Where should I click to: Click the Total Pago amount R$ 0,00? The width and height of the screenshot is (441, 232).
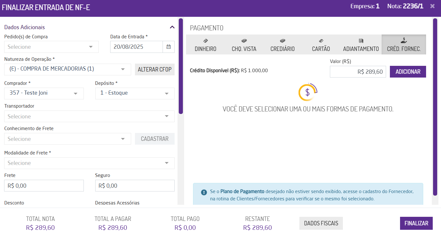point(185,228)
